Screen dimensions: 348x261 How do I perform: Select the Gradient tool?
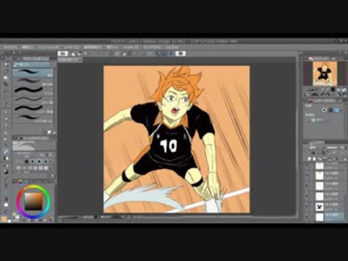click(6, 172)
